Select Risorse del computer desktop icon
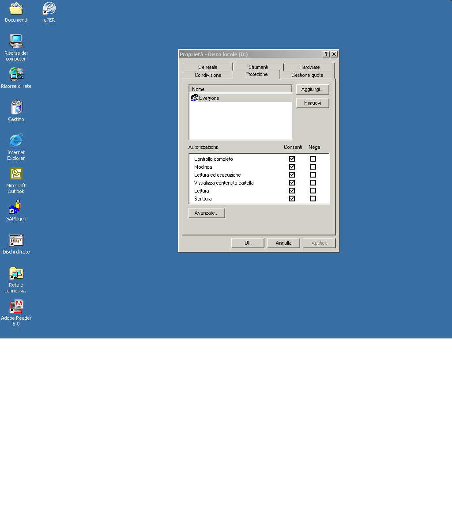Screen dimensions: 452x530 click(16, 42)
